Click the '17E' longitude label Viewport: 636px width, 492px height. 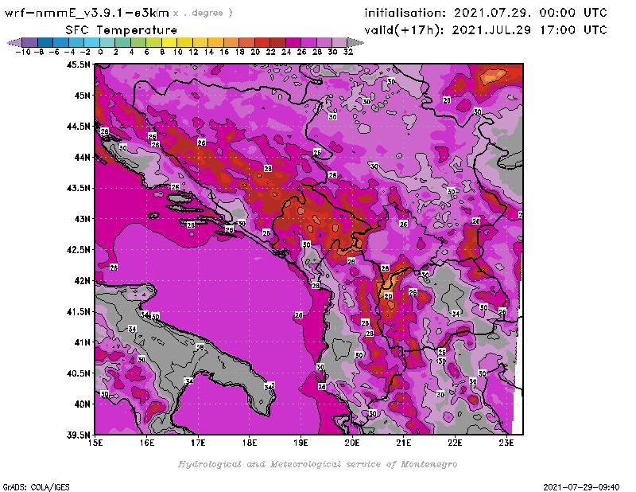tap(198, 443)
